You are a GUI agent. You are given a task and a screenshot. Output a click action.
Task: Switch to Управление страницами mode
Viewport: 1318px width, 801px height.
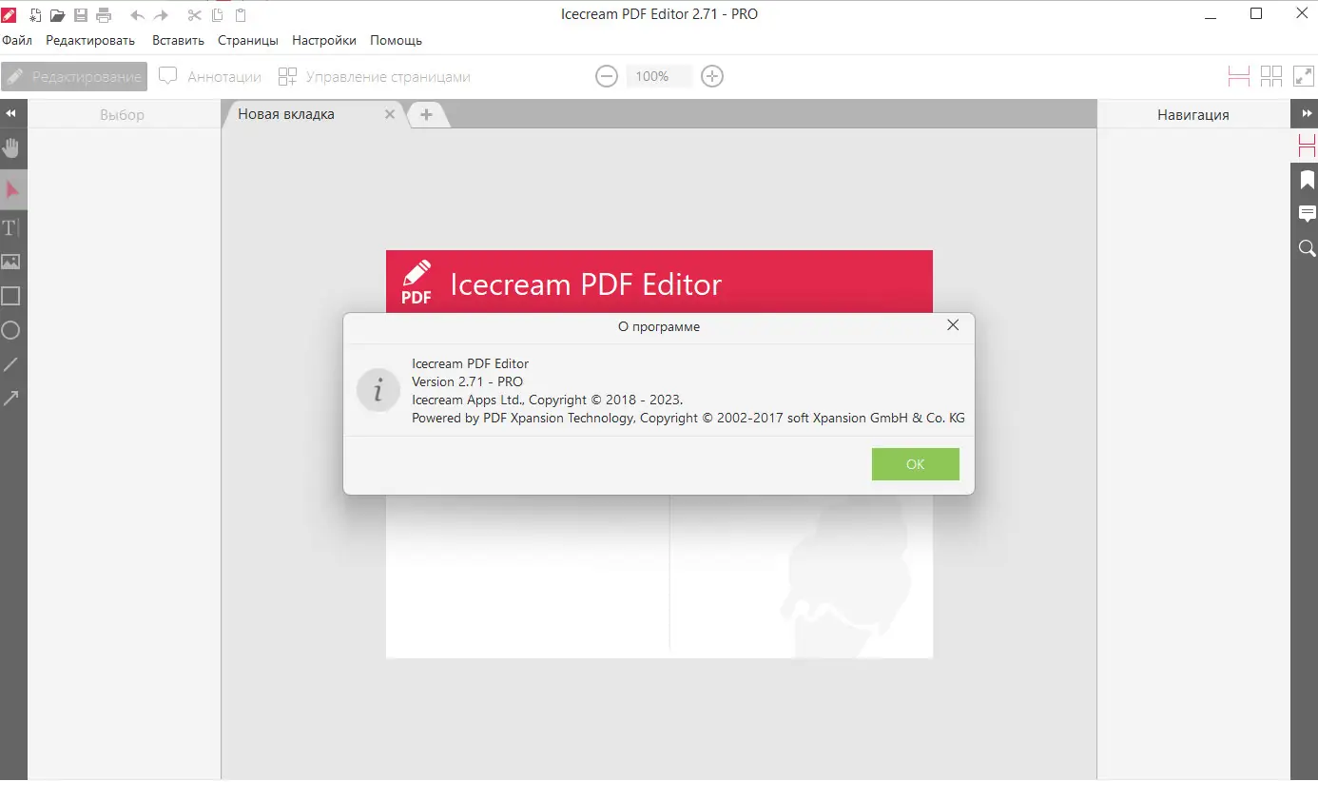tap(374, 77)
